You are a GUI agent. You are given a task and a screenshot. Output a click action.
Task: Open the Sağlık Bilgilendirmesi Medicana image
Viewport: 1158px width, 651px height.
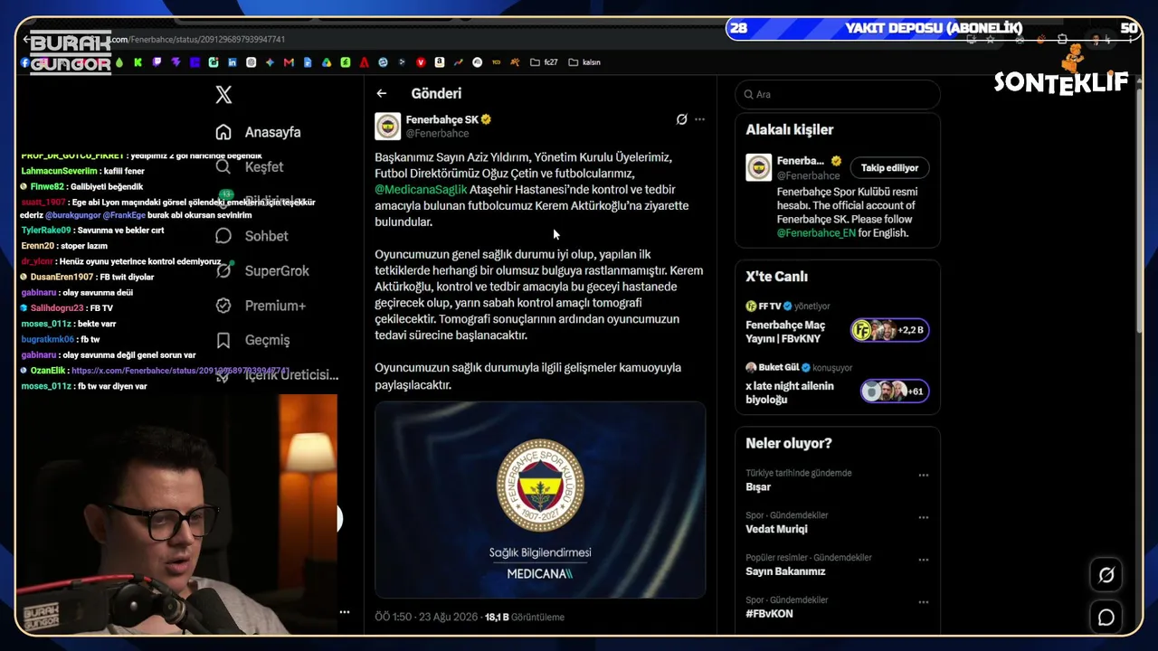tap(540, 500)
